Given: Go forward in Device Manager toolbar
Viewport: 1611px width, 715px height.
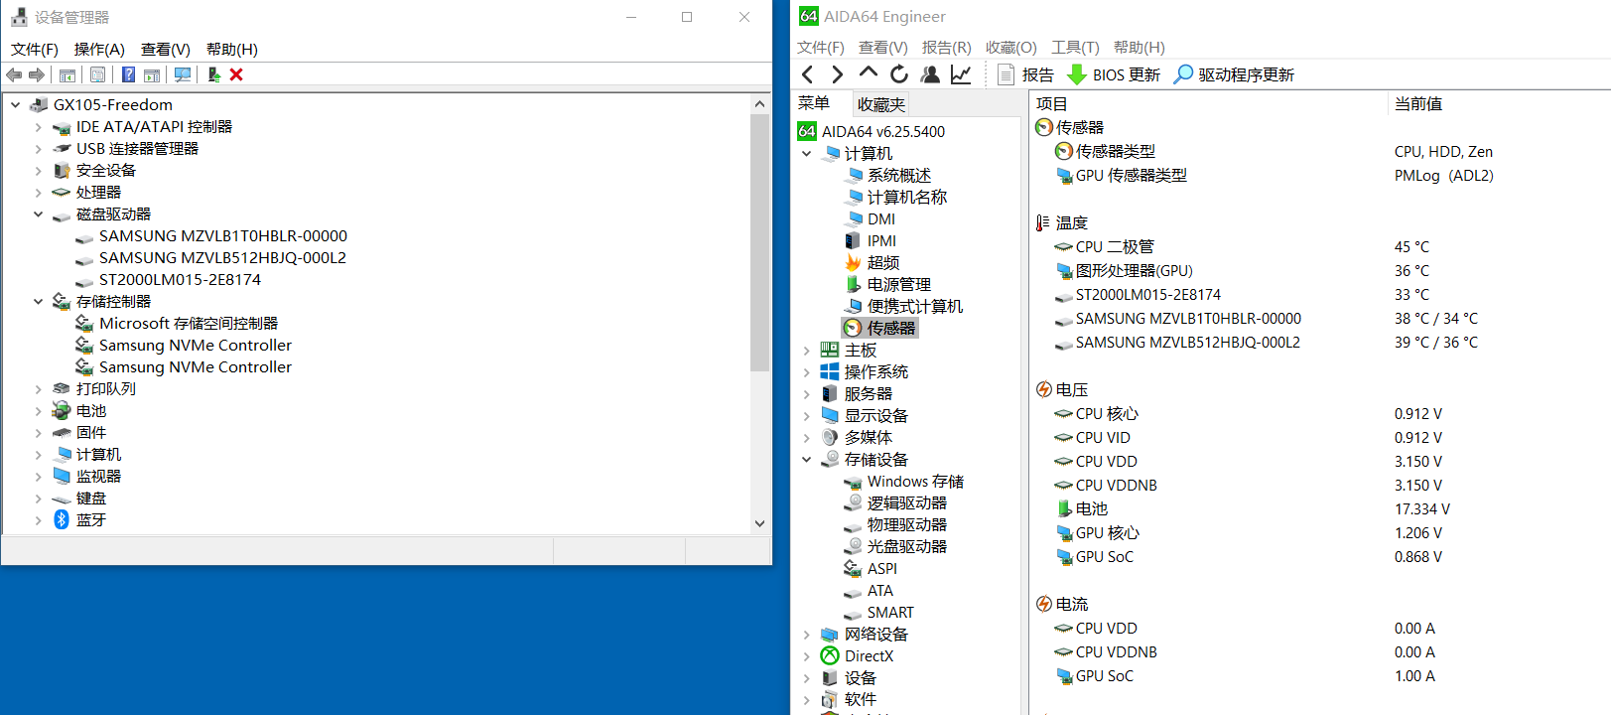Looking at the screenshot, I should click(37, 74).
